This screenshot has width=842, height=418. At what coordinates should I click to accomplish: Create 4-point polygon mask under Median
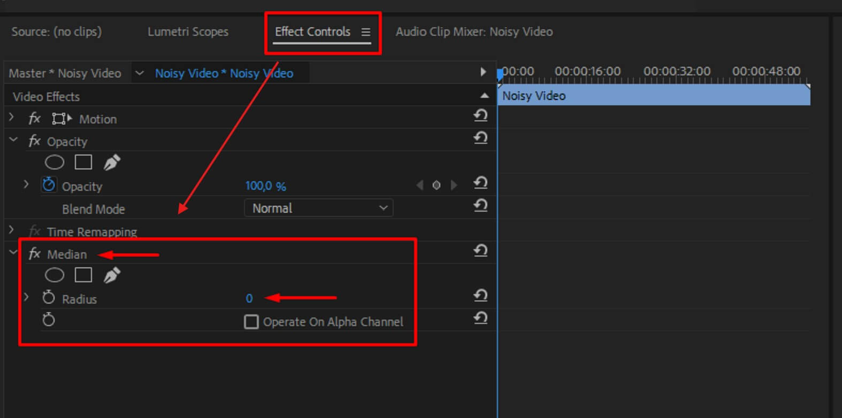click(x=83, y=275)
